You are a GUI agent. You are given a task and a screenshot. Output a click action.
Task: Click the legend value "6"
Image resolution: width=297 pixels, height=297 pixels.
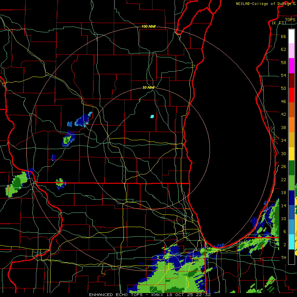(x=285, y=232)
